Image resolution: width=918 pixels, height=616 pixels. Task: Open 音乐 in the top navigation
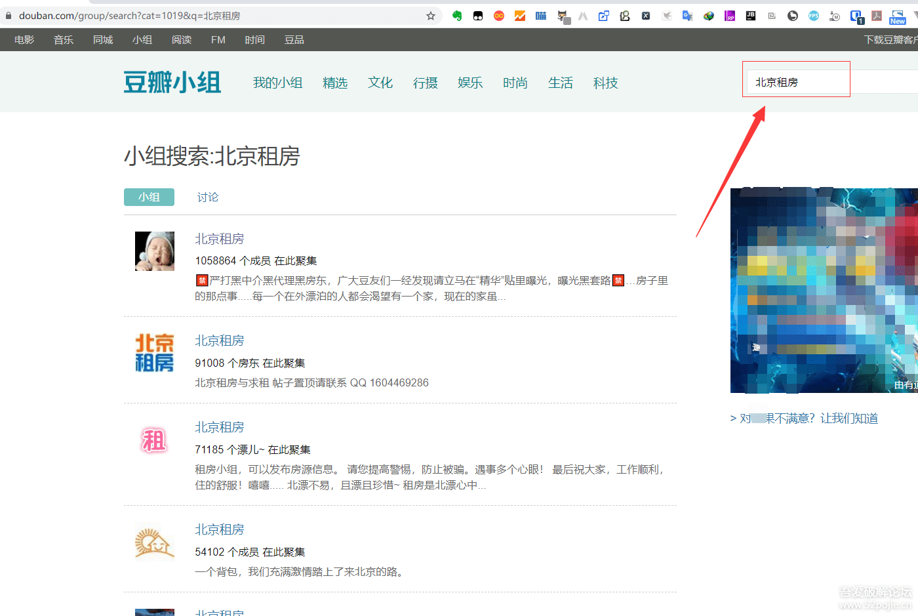pos(64,40)
